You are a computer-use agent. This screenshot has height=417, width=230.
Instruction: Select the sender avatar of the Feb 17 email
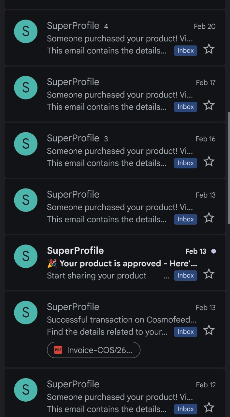[x=26, y=87]
